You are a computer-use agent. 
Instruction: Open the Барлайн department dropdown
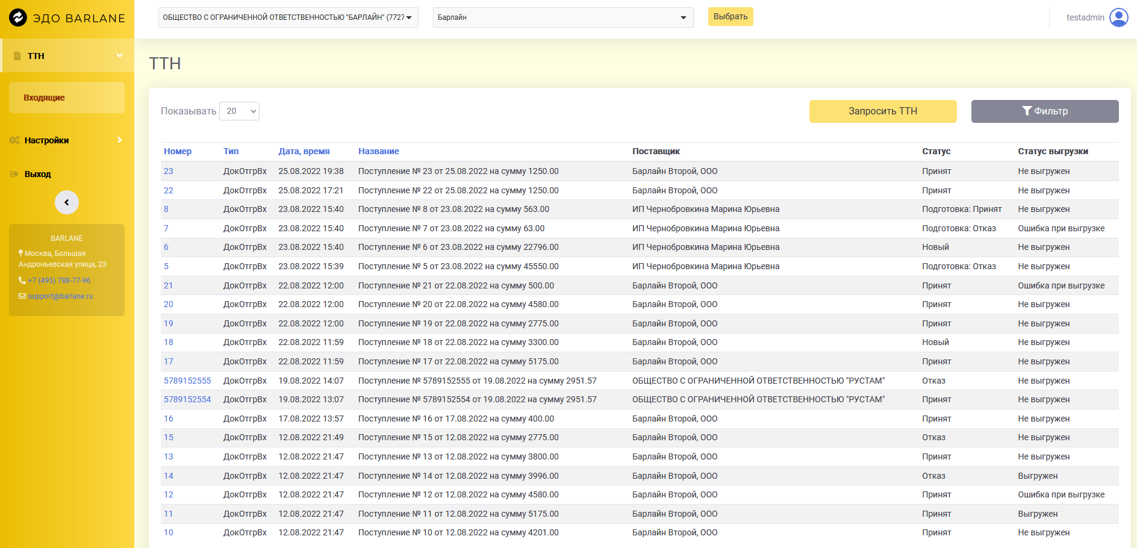click(563, 17)
